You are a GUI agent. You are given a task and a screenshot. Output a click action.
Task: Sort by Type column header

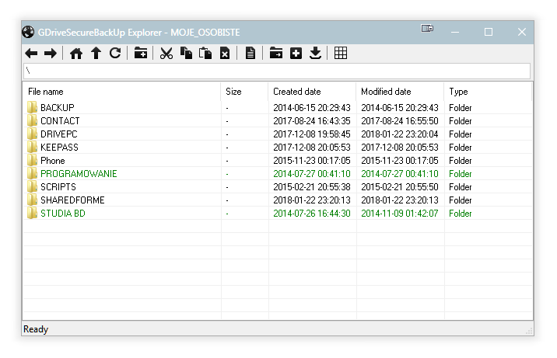pos(488,92)
